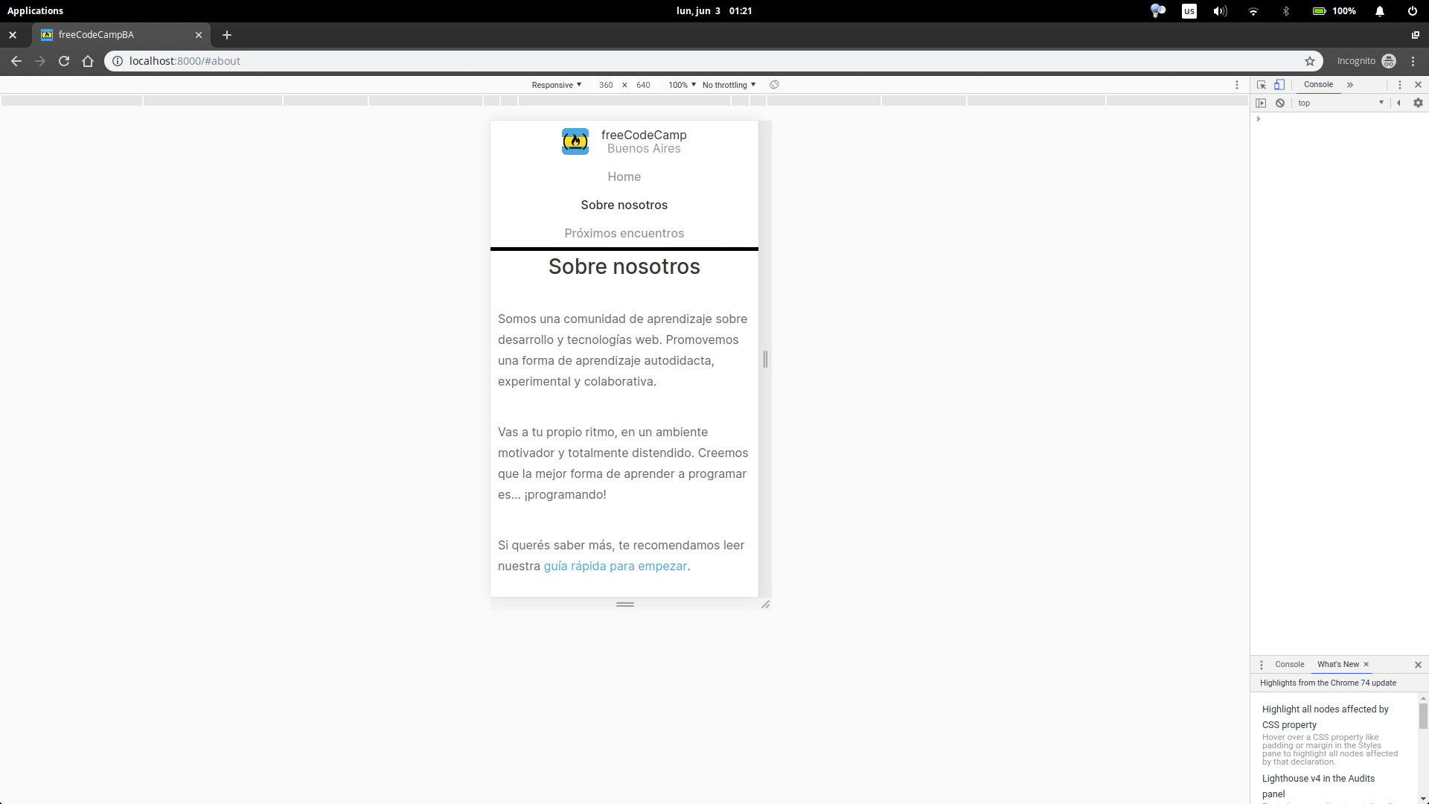The height and width of the screenshot is (804, 1429).
Task: Open the volume indicator in system tray
Action: (1220, 11)
